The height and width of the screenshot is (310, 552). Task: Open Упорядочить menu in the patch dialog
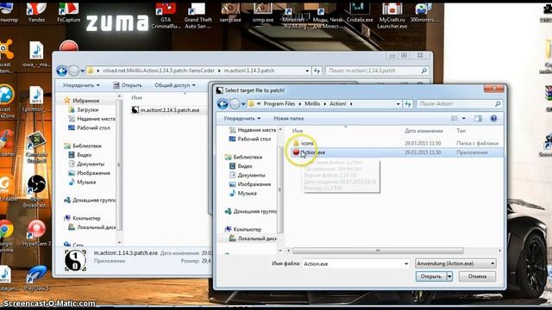click(242, 119)
